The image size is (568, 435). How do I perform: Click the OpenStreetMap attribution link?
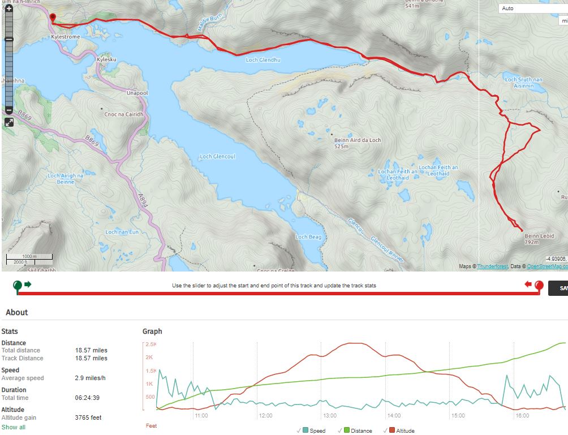[547, 266]
